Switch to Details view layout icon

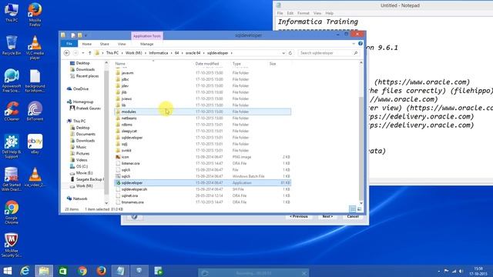(353, 209)
